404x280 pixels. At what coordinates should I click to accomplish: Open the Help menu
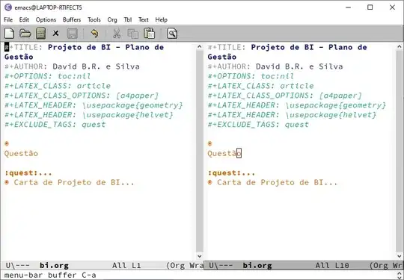pos(161,20)
